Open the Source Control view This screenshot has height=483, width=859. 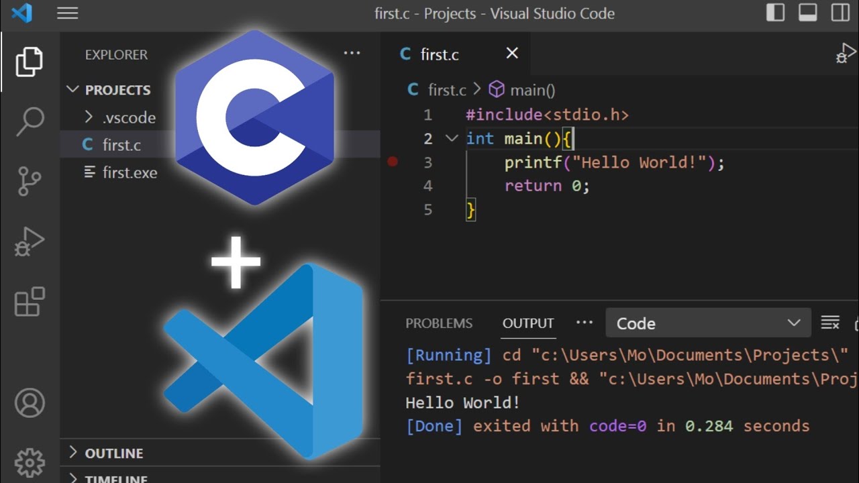[30, 181]
